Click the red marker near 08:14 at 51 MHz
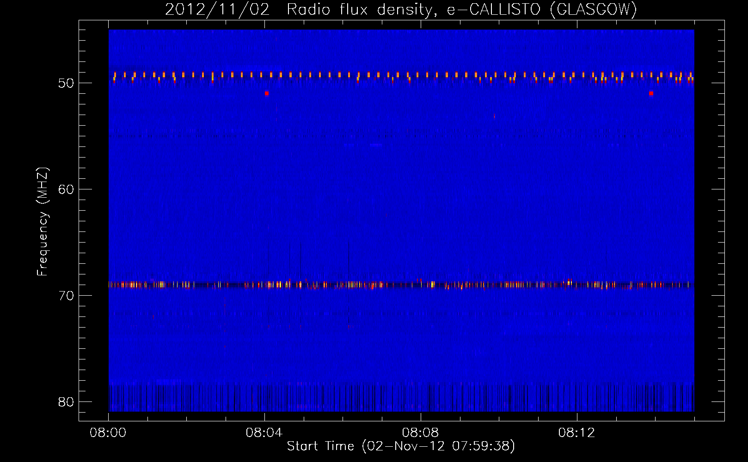 tap(651, 93)
